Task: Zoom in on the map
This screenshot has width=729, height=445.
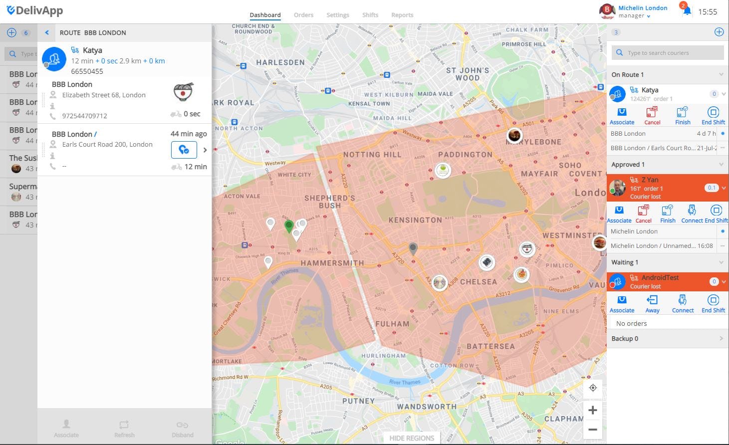Action: pos(593,411)
